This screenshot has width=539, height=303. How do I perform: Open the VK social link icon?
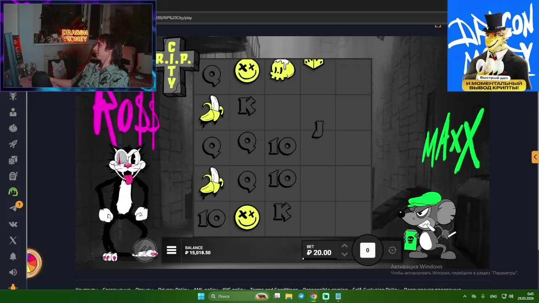13,224
